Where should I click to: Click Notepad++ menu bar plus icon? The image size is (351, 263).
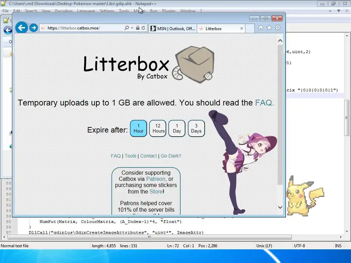[330, 11]
